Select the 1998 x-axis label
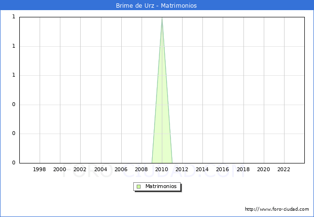 40,169
